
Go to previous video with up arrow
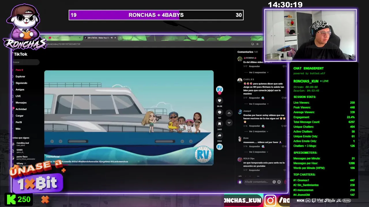(x=229, y=113)
